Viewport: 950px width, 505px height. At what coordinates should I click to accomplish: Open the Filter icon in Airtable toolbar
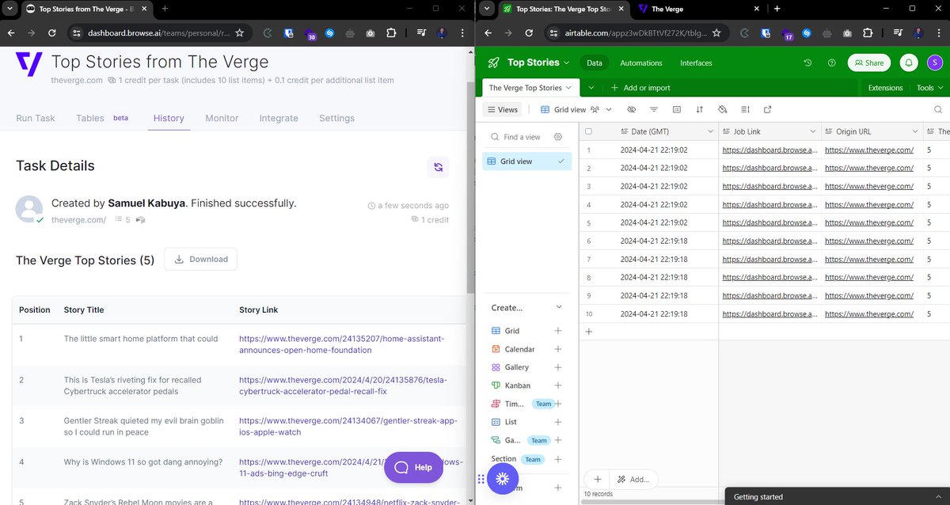coord(654,109)
